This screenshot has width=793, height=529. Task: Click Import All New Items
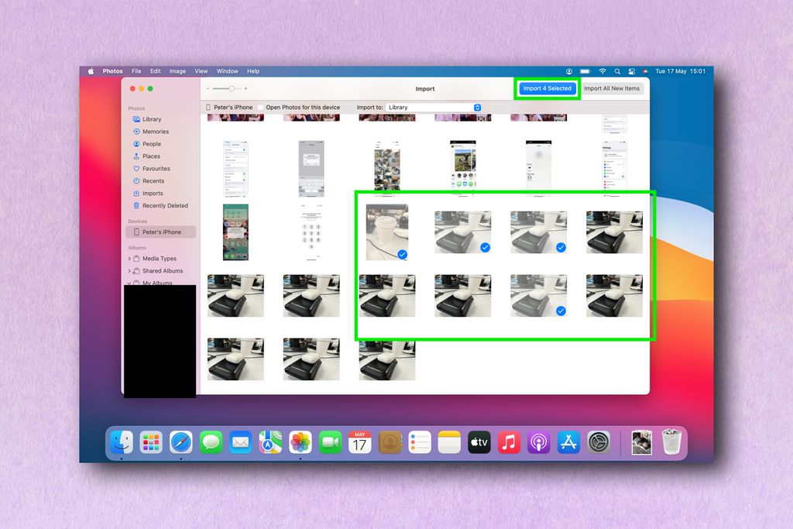coord(613,88)
